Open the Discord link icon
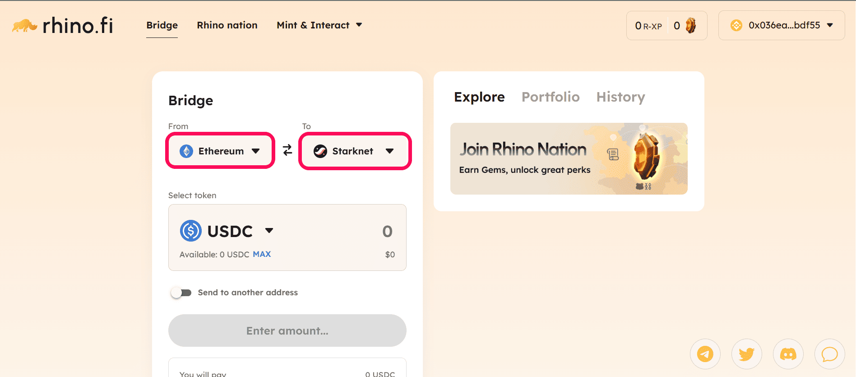The height and width of the screenshot is (377, 856). tap(788, 354)
